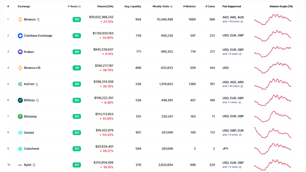This screenshot has height=172, width=306.
Task: Sort by Volume(24h) column header
Action: [x=105, y=7]
